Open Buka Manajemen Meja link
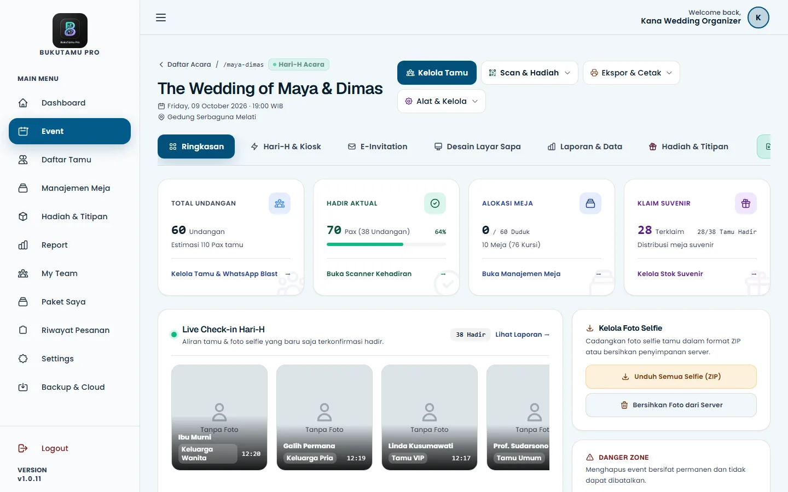Screen dimensions: 788x492 (x=542, y=274)
